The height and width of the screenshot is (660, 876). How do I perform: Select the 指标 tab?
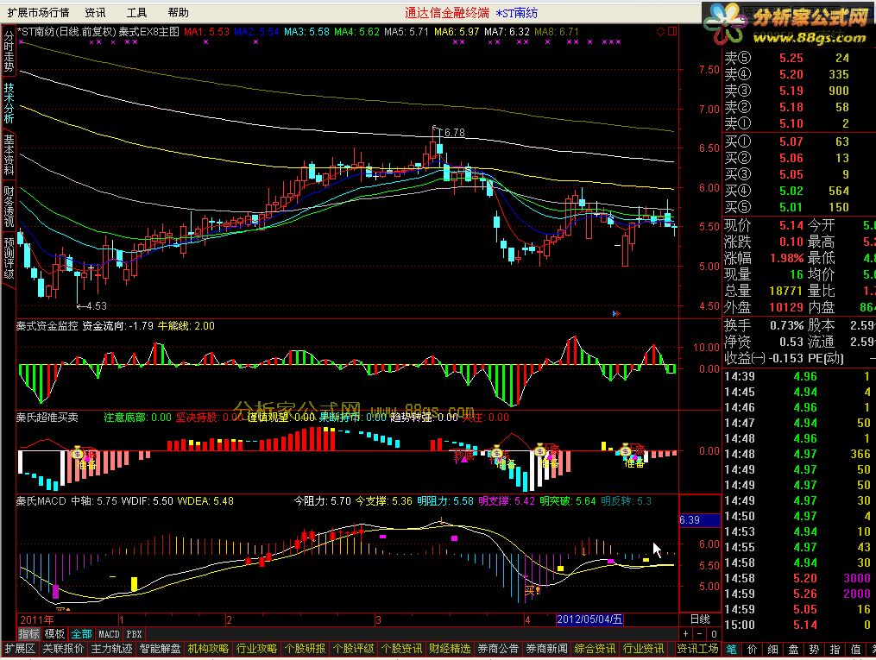pyautogui.click(x=29, y=634)
